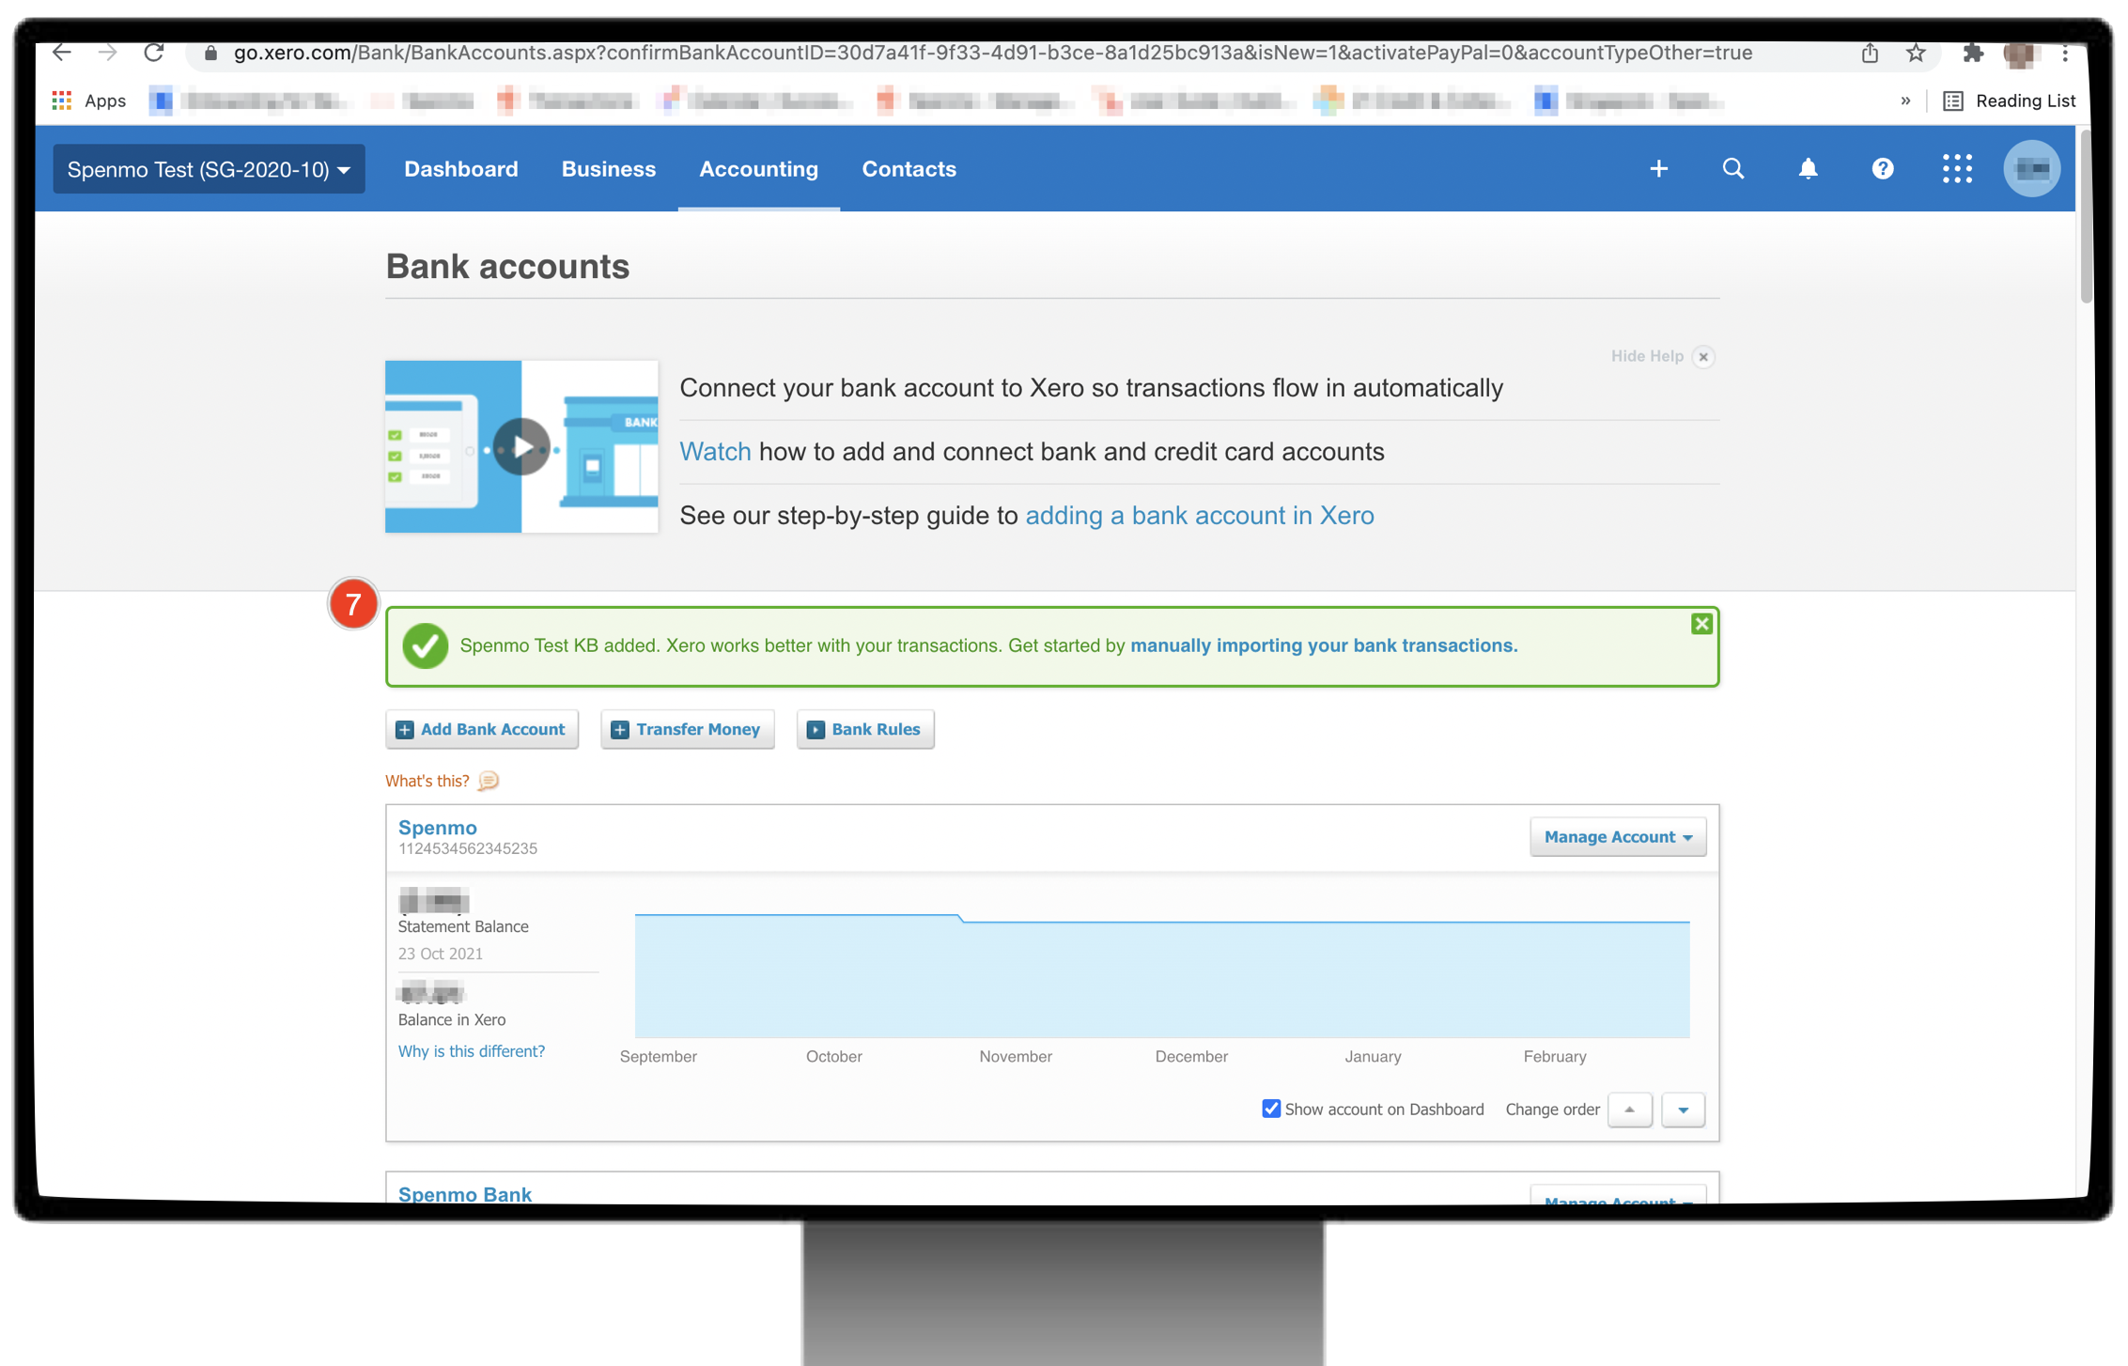This screenshot has height=1366, width=2128.
Task: Click the 23 Oct 2021 statement date
Action: click(x=441, y=955)
